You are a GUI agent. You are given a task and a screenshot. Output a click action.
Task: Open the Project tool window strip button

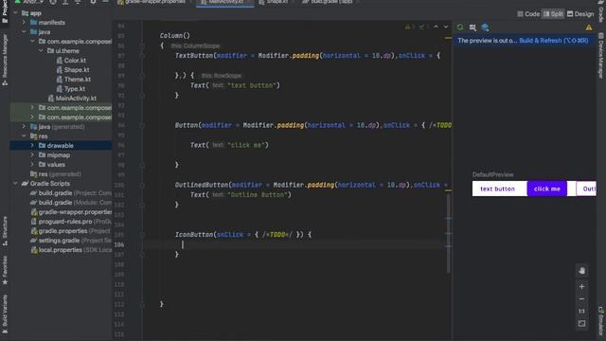click(5, 12)
